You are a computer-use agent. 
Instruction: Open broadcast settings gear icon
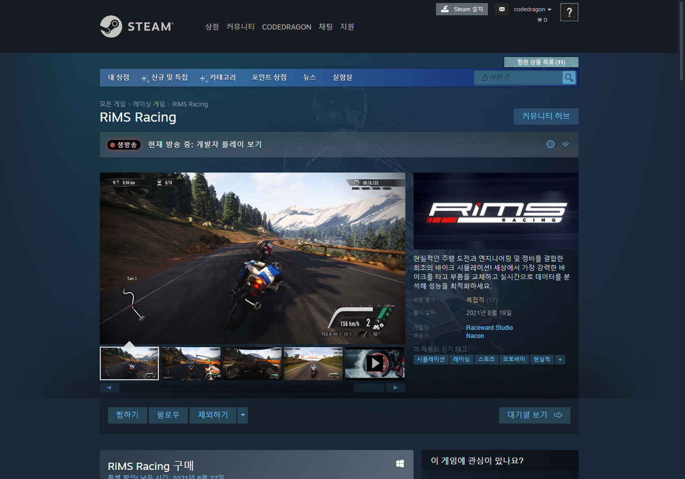pos(551,144)
